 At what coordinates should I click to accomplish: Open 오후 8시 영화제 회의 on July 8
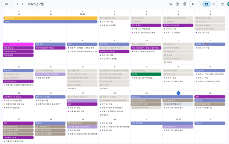click(x=83, y=52)
